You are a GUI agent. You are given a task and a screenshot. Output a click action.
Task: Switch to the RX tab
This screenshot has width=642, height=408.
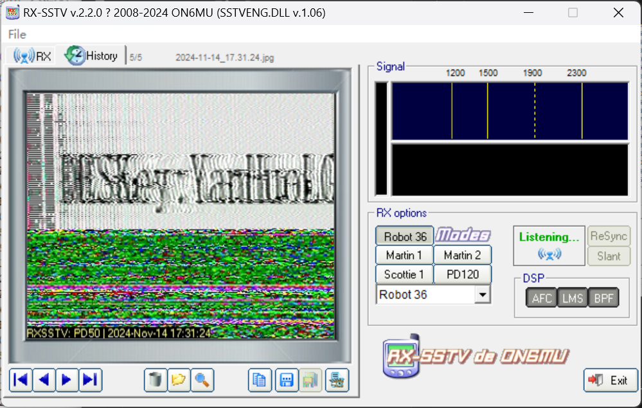(x=32, y=57)
